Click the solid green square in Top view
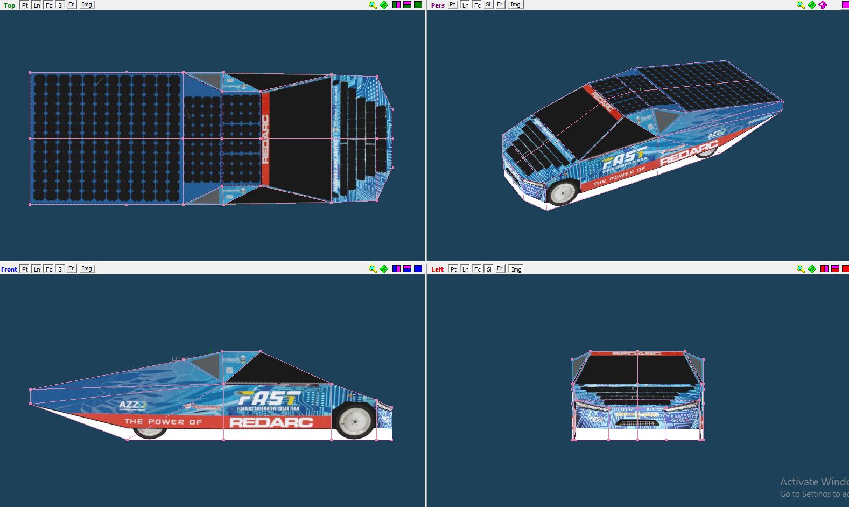The height and width of the screenshot is (507, 849). (418, 5)
